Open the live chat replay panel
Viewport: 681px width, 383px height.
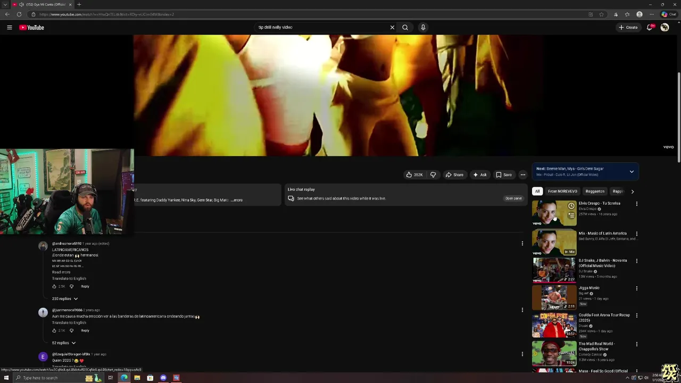[x=513, y=198]
